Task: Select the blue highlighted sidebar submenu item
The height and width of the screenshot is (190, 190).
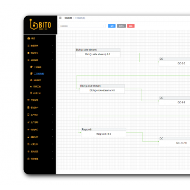Action: (x=37, y=74)
